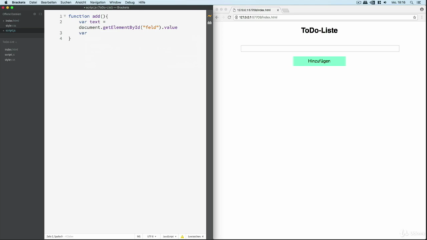Click the warning triangle in Brackets status bar
The width and height of the screenshot is (427, 240).
pyautogui.click(x=182, y=237)
